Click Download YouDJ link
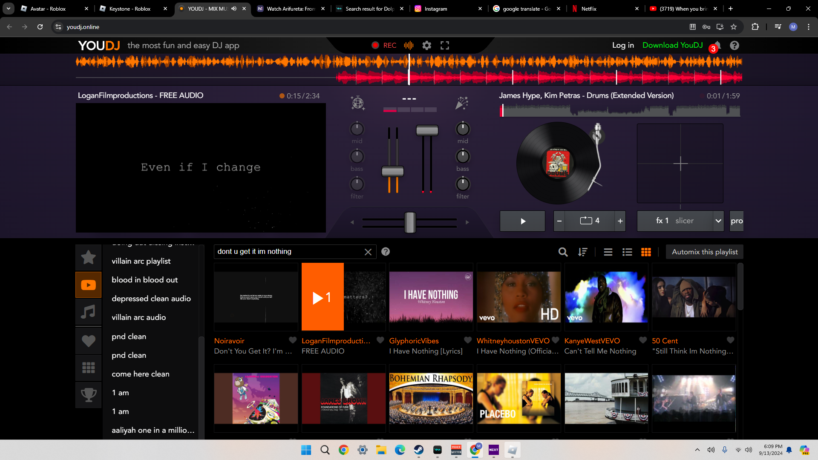 (x=672, y=45)
